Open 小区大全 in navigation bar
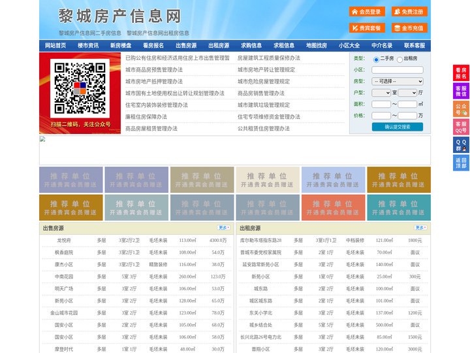 coord(349,46)
